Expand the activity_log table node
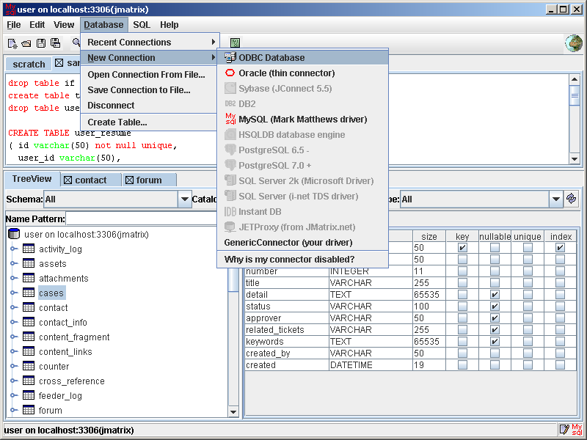 [14, 249]
